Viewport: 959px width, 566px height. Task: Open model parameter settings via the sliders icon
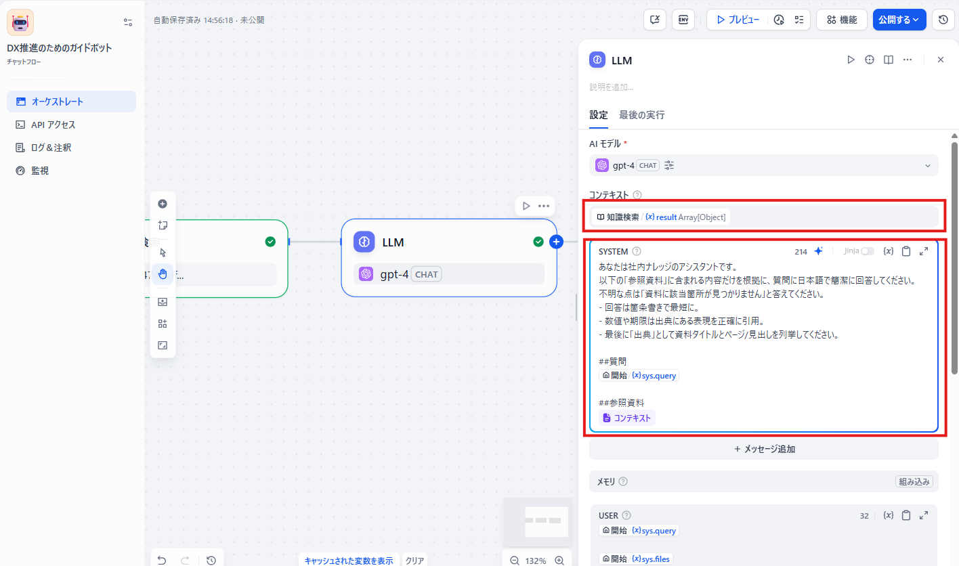(669, 165)
